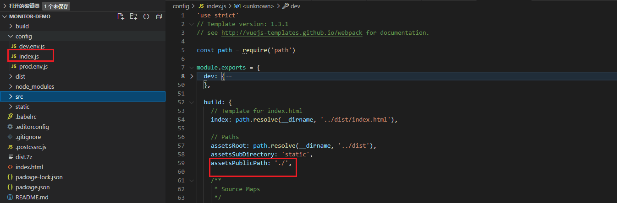
Task: Click the JS icon of prod.env.js
Action: [14, 67]
